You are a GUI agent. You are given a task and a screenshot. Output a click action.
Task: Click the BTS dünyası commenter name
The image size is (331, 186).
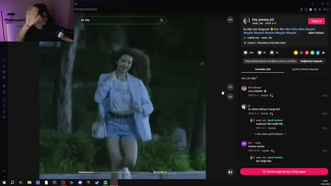coord(254,88)
